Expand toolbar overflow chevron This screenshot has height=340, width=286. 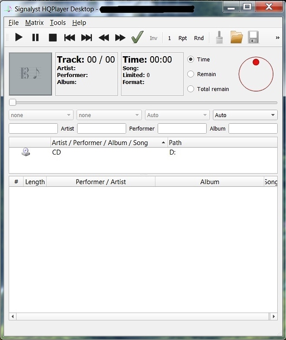[x=277, y=38]
